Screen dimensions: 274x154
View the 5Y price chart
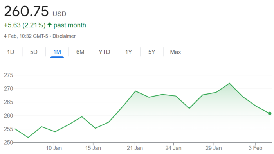[152, 52]
